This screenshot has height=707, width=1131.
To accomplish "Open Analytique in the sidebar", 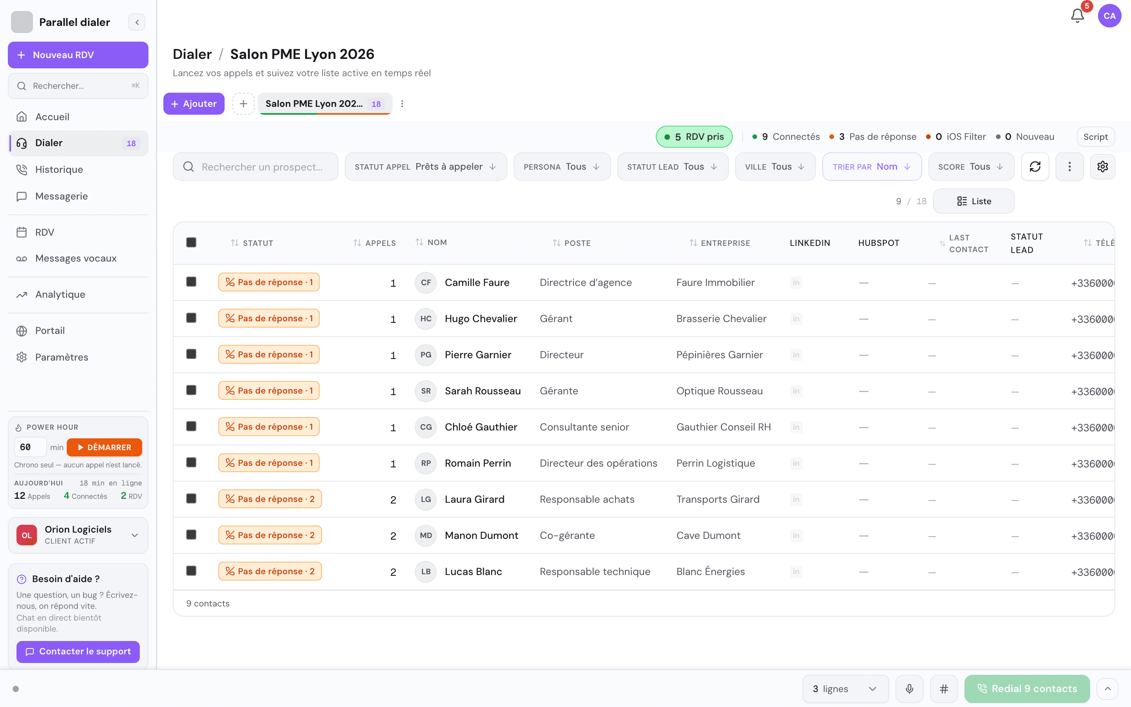I will click(x=78, y=294).
